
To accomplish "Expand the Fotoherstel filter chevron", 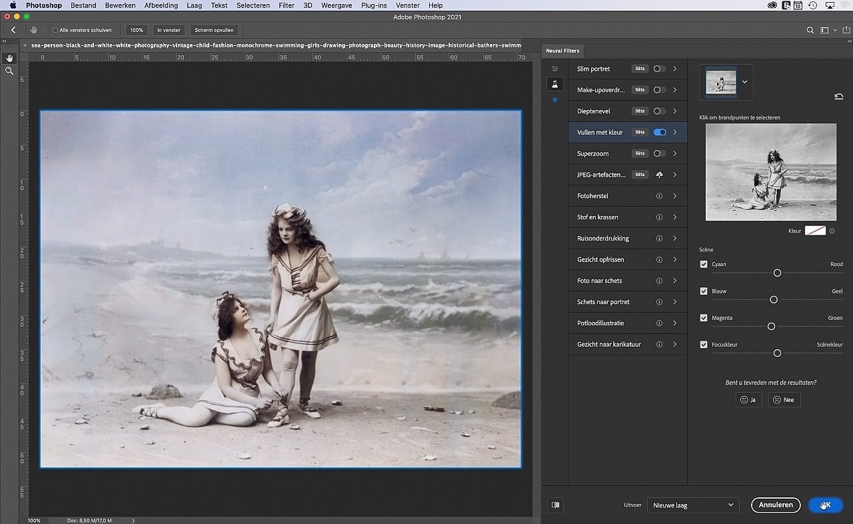I will 675,196.
